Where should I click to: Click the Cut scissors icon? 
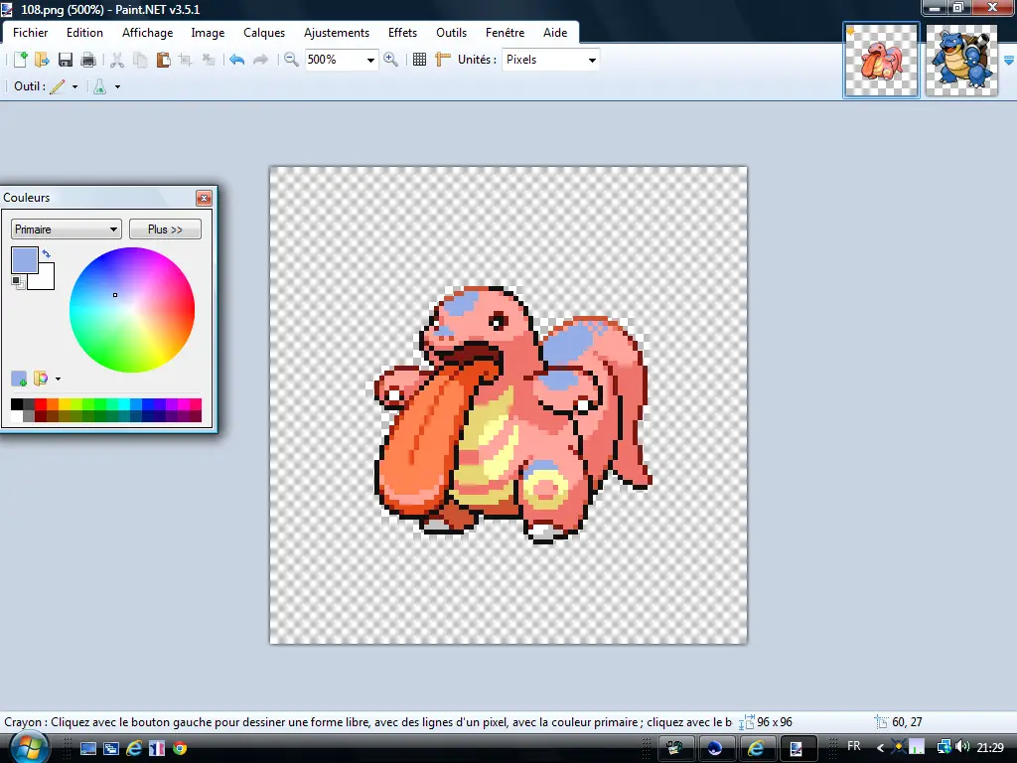pyautogui.click(x=117, y=60)
